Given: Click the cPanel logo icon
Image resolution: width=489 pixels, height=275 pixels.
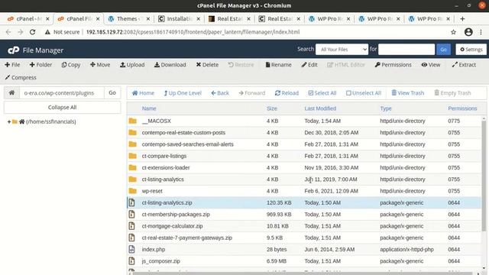Looking at the screenshot, I should (x=14, y=50).
